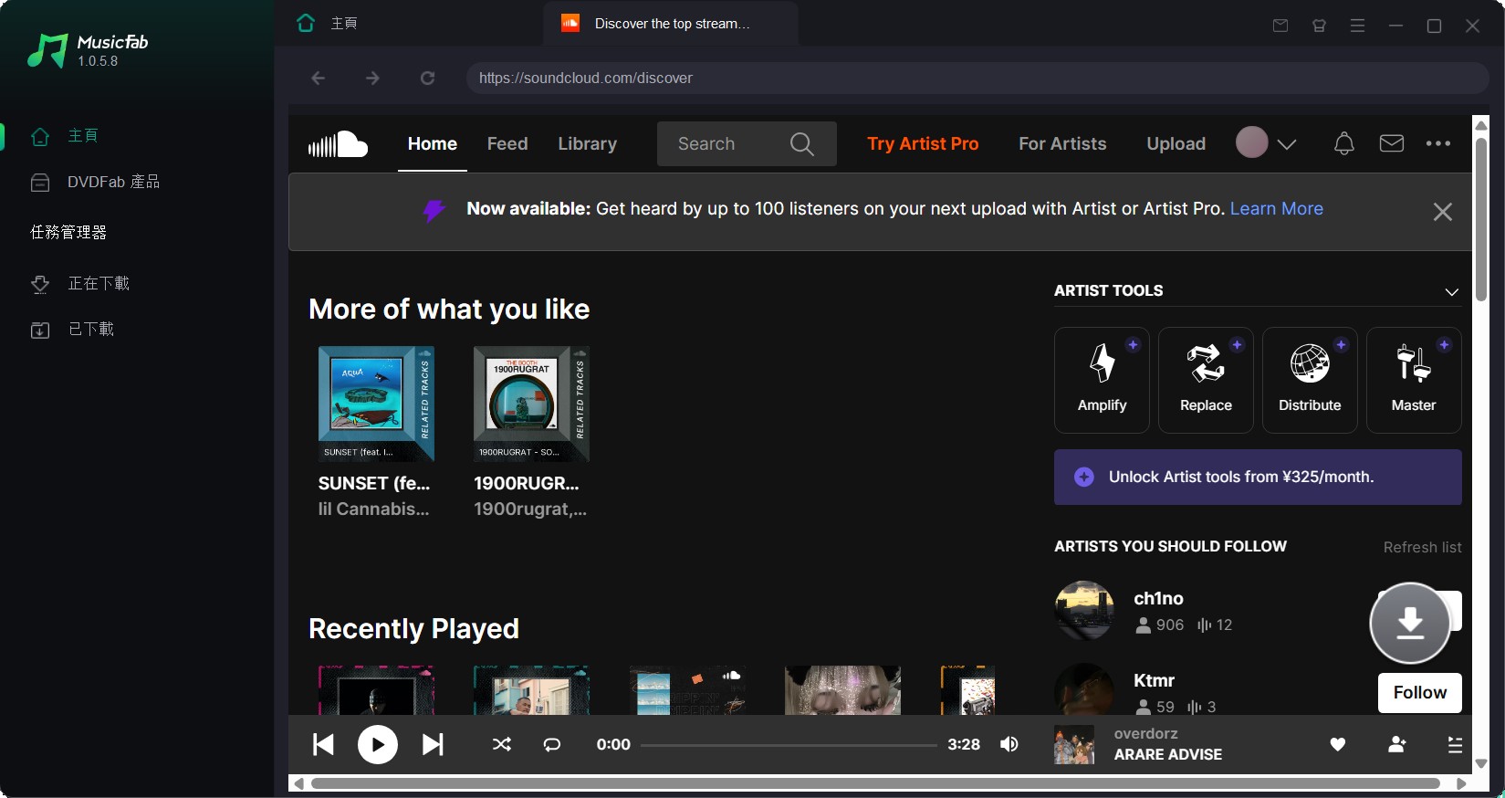Skip to next track
1505x798 pixels.
(x=433, y=744)
